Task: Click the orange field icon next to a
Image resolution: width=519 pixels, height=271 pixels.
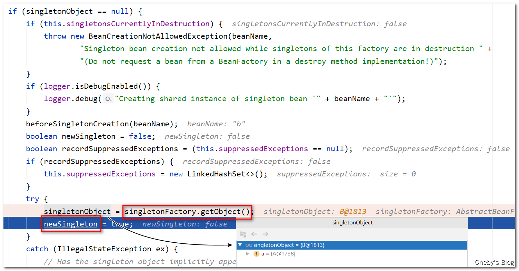Action: (x=257, y=254)
